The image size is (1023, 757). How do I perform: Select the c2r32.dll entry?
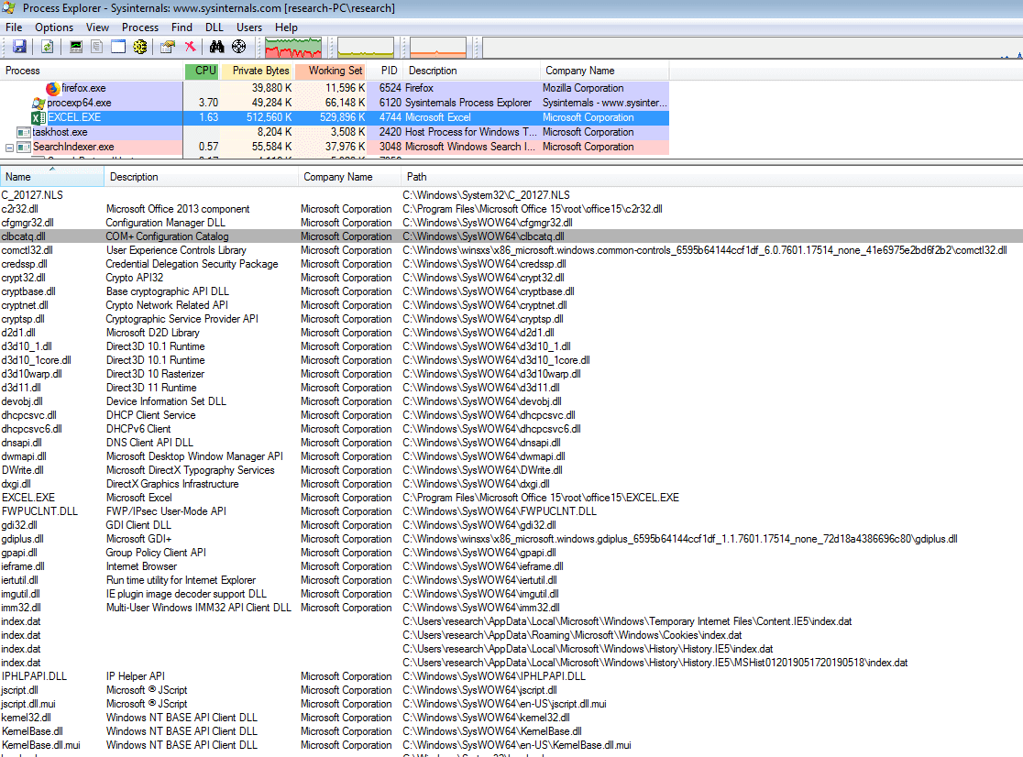(x=511, y=209)
